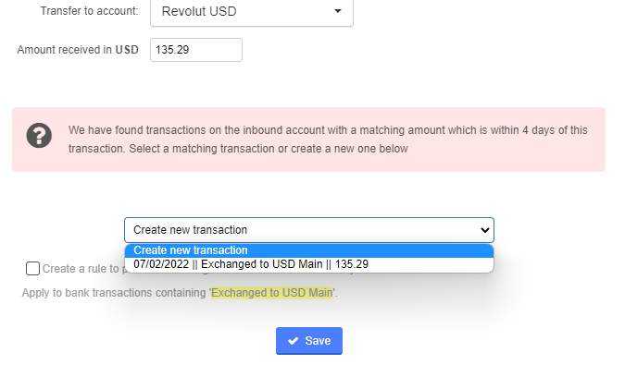Open the Transfer to account dropdown

[252, 11]
